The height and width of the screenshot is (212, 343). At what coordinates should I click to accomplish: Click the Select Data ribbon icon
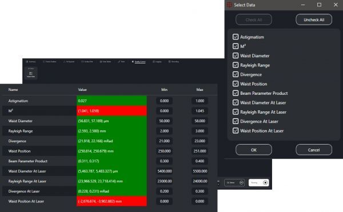click(31, 73)
